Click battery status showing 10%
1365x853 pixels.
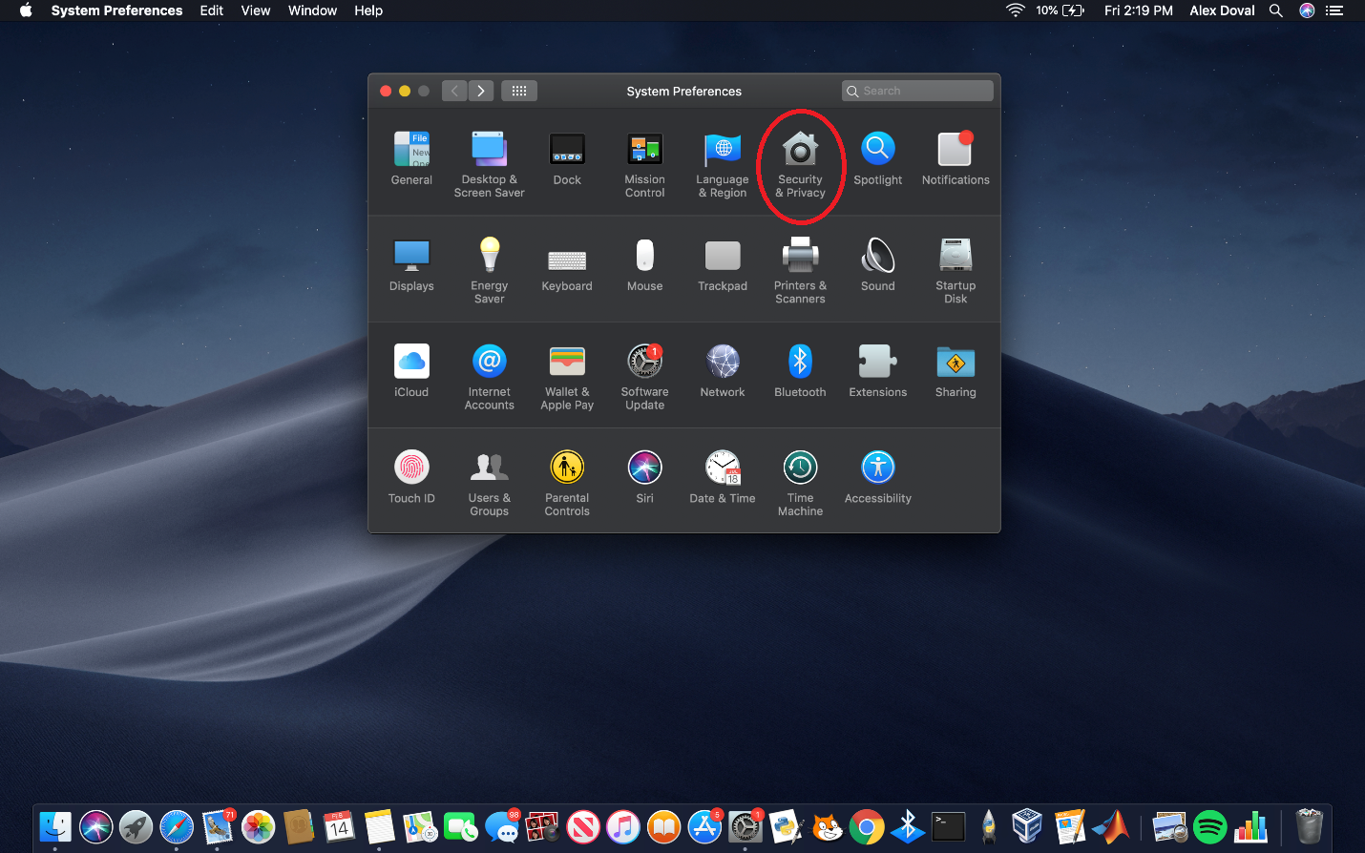click(x=1060, y=10)
